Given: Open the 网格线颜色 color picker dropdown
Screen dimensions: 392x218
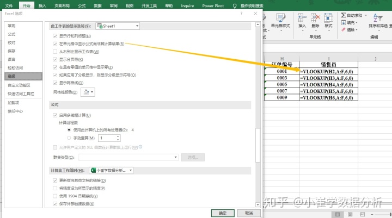Looking at the screenshot, I should (88, 92).
